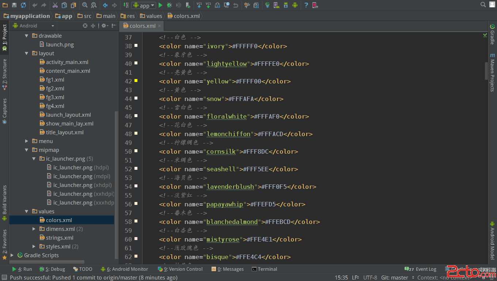Open the Version Control tool tab
The height and width of the screenshot is (281, 497).
pos(180,269)
